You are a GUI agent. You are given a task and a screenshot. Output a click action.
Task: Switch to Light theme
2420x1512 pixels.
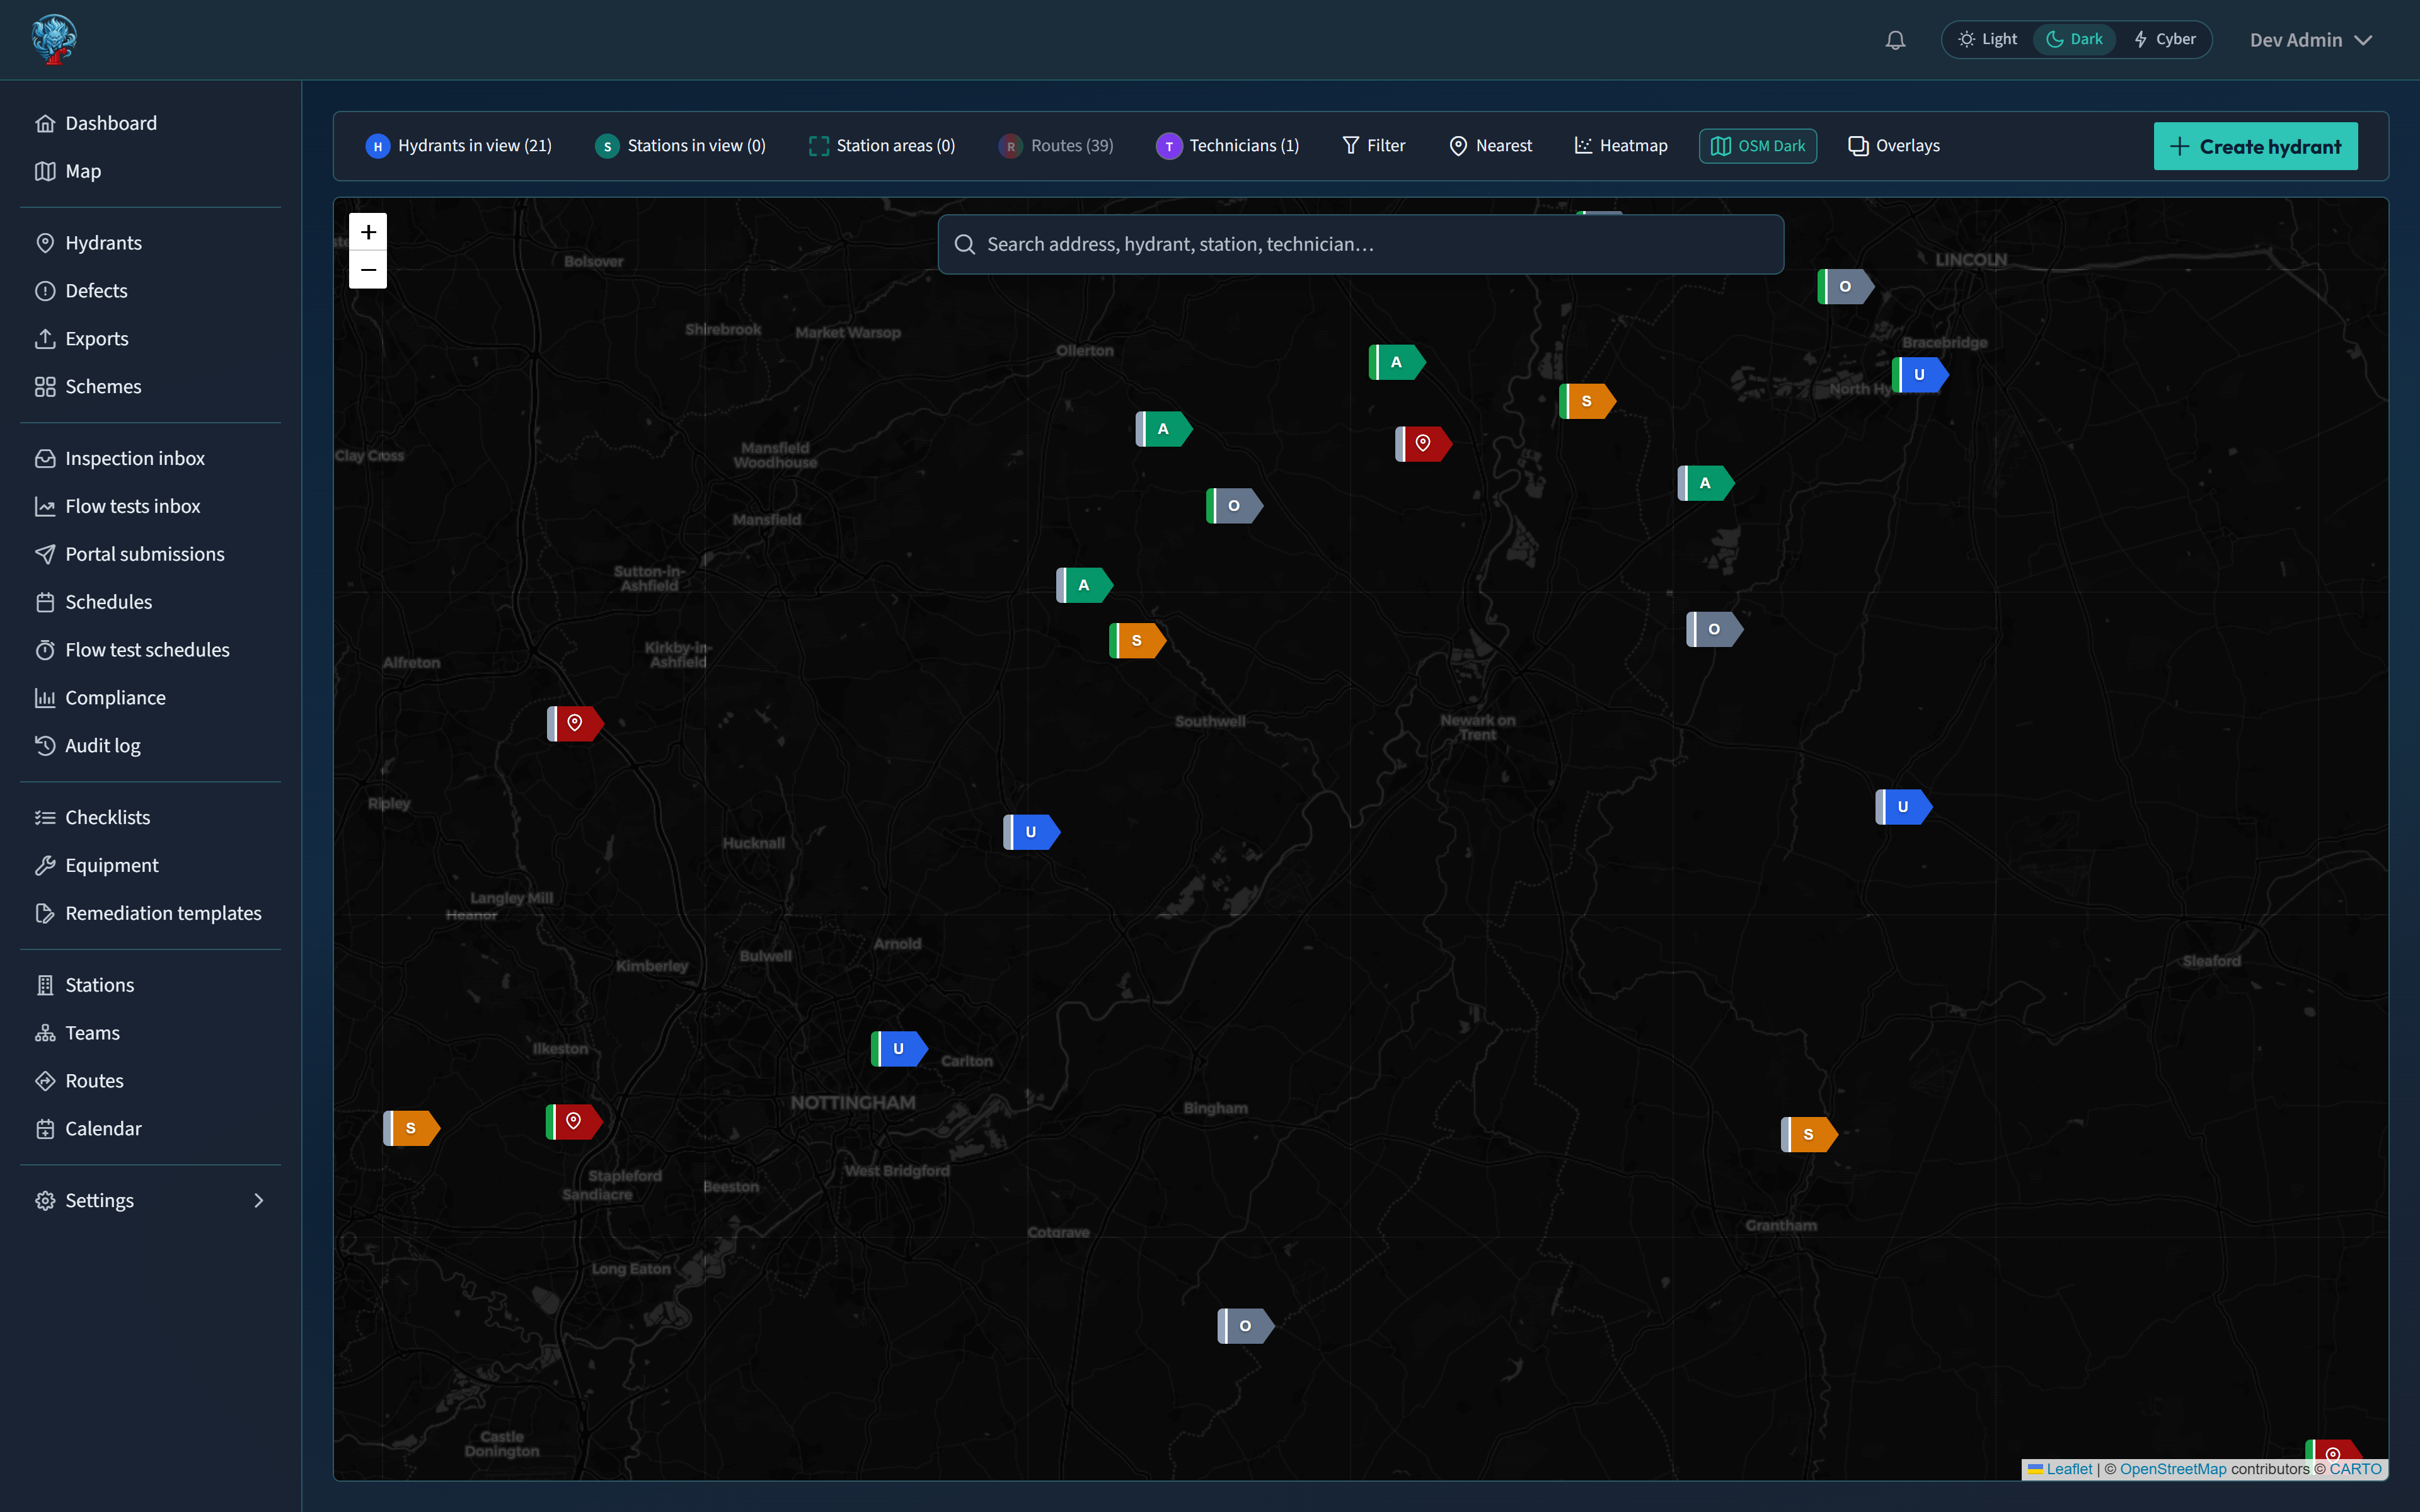1988,39
